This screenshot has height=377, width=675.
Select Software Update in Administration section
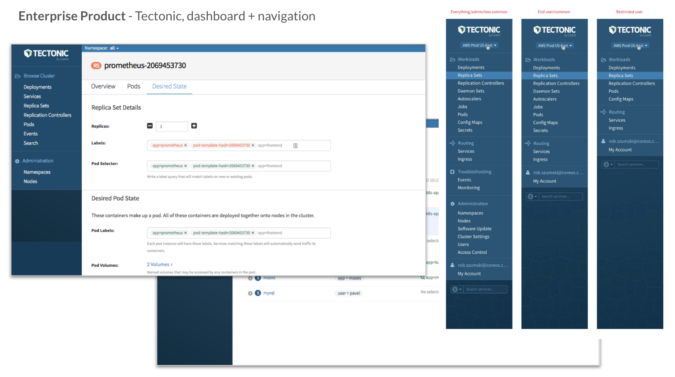(474, 229)
